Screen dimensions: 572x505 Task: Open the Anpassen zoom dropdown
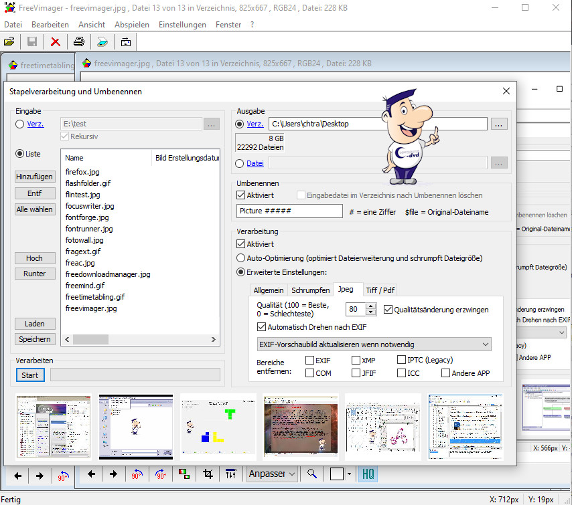(271, 474)
